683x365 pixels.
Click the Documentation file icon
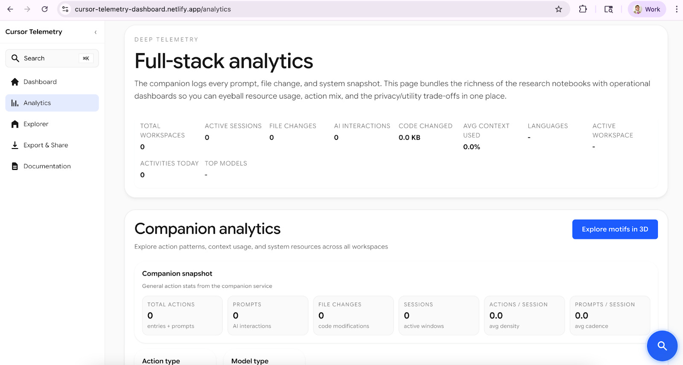[x=15, y=166]
